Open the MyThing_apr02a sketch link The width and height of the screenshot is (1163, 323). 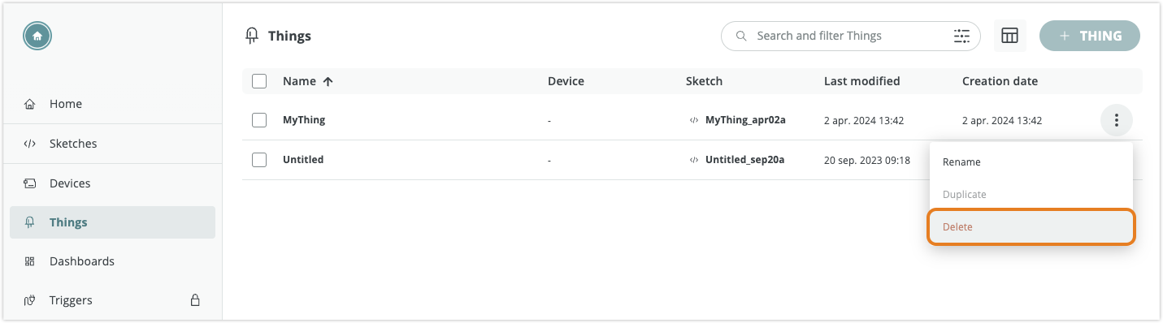click(745, 120)
